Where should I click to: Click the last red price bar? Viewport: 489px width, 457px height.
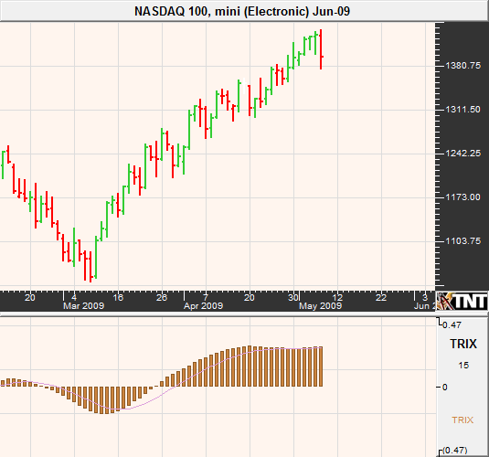(321, 49)
